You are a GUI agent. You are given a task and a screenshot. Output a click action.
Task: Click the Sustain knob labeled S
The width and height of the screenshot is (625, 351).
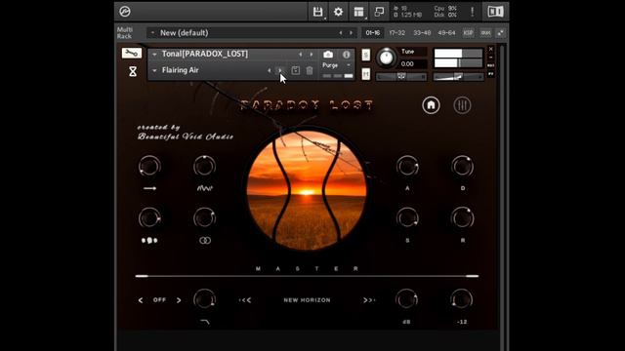407,217
